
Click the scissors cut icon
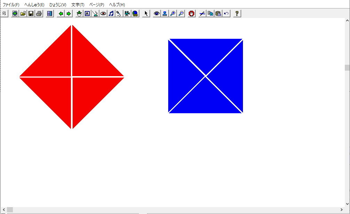point(202,14)
